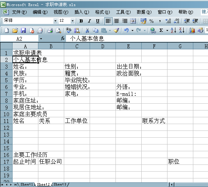The width and height of the screenshot is (208, 187).
Task: Open the 插入(I) menu
Action: 82,12
